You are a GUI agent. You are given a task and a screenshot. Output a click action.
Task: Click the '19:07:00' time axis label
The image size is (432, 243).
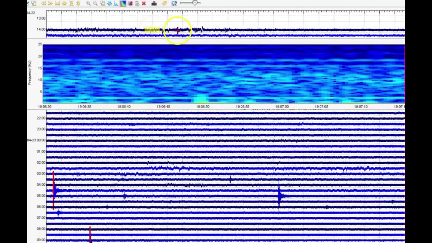(x=282, y=107)
